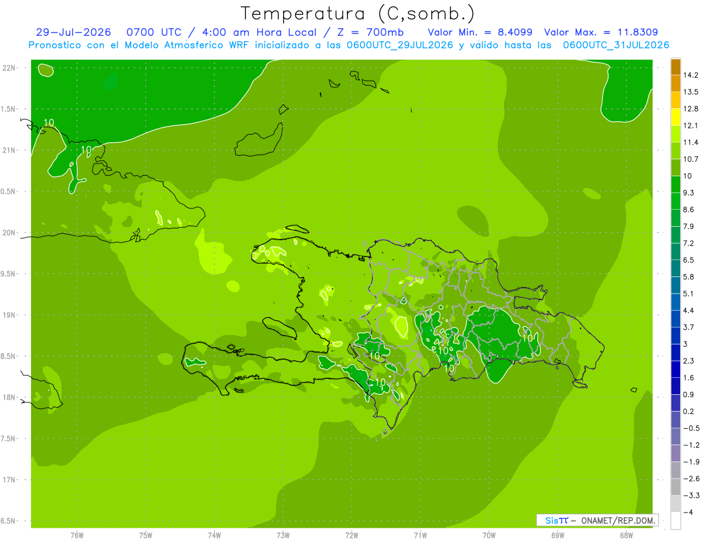Click the colorbar label "5.1"

point(689,293)
